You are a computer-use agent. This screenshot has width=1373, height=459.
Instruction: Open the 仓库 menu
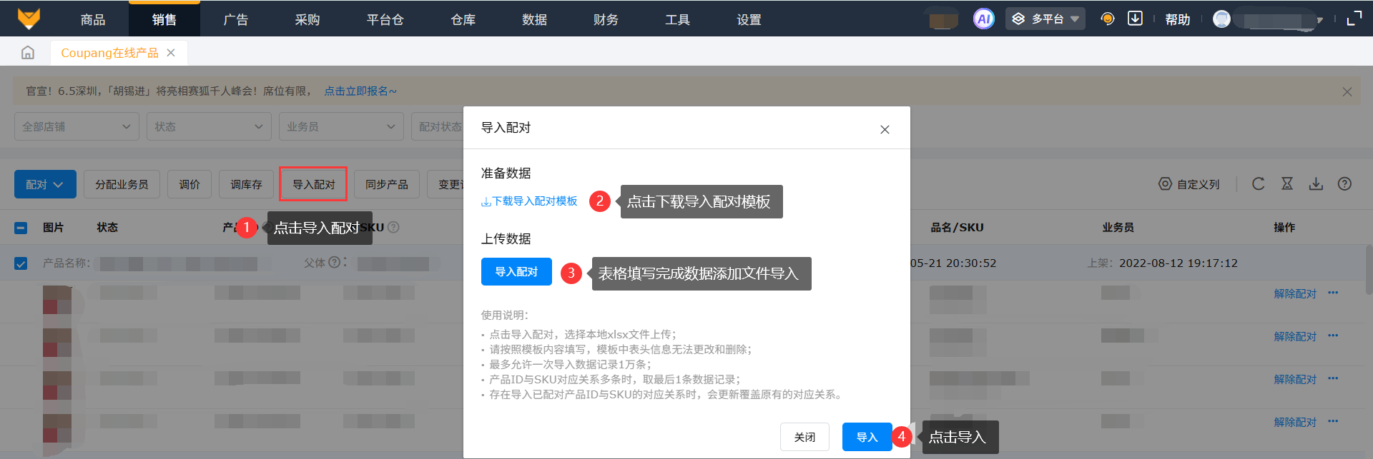coord(463,19)
